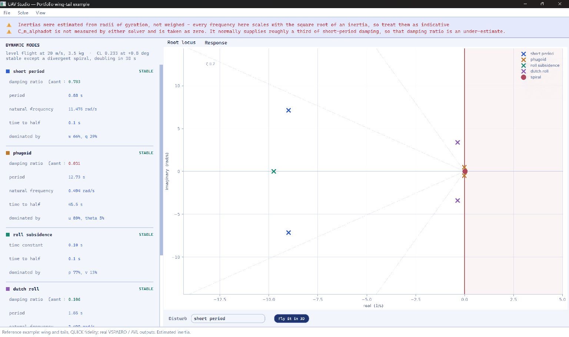Click the blue square beside short period heading
Viewport: 569px width, 337px height.
[8, 71]
